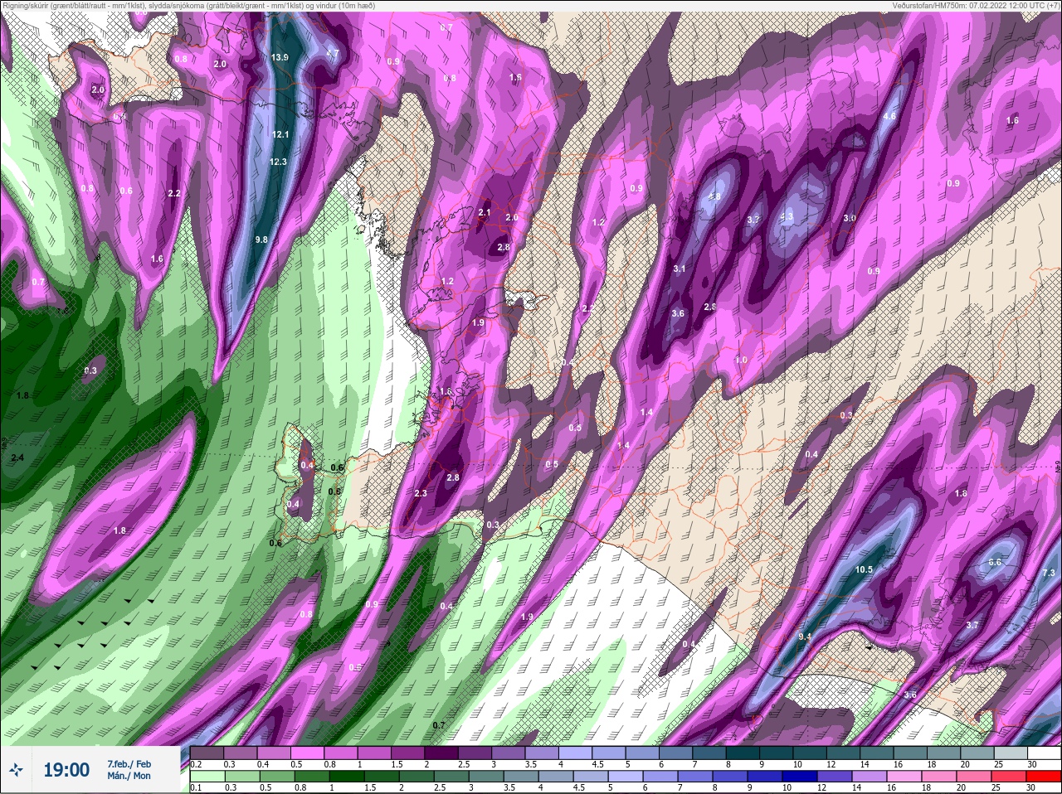Click the four-point star logo beside 19:00
1062x794 pixels.
(x=17, y=770)
